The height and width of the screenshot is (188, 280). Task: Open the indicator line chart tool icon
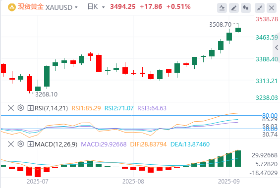(x=222, y=8)
